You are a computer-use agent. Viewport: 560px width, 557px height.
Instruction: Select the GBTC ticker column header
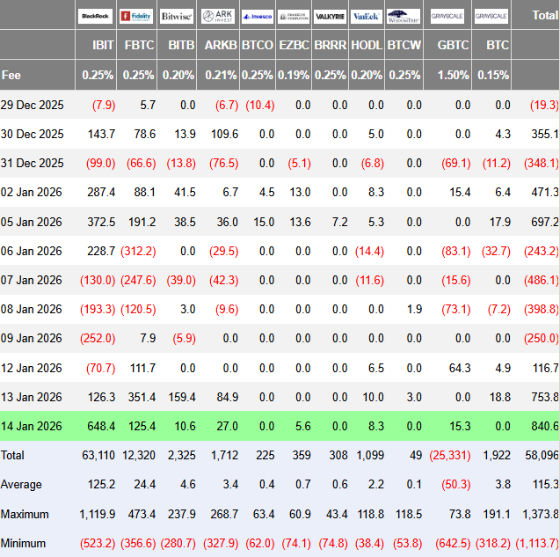pyautogui.click(x=454, y=44)
